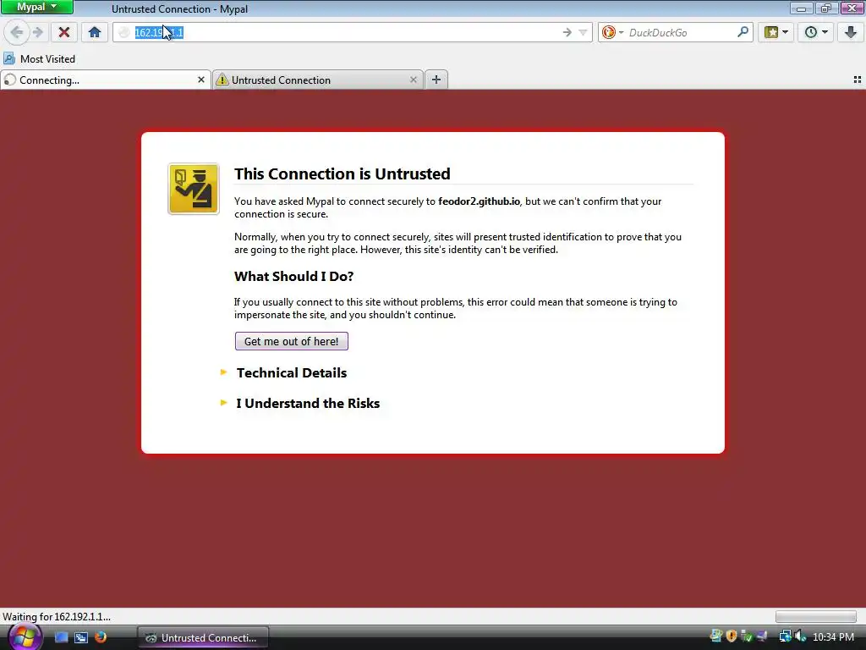This screenshot has height=650, width=866.
Task: Go forward with the Forward arrow button
Action: pyautogui.click(x=37, y=33)
